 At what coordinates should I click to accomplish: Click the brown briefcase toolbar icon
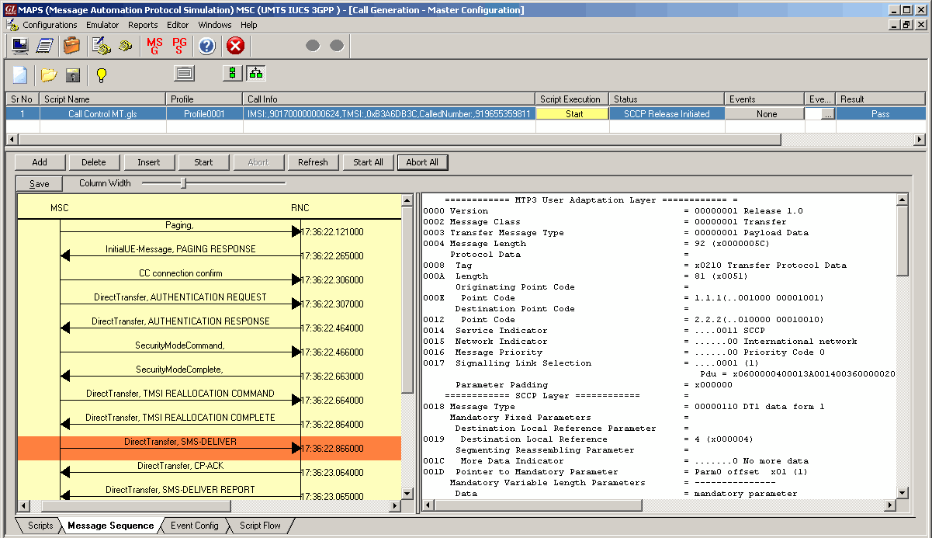pos(71,46)
